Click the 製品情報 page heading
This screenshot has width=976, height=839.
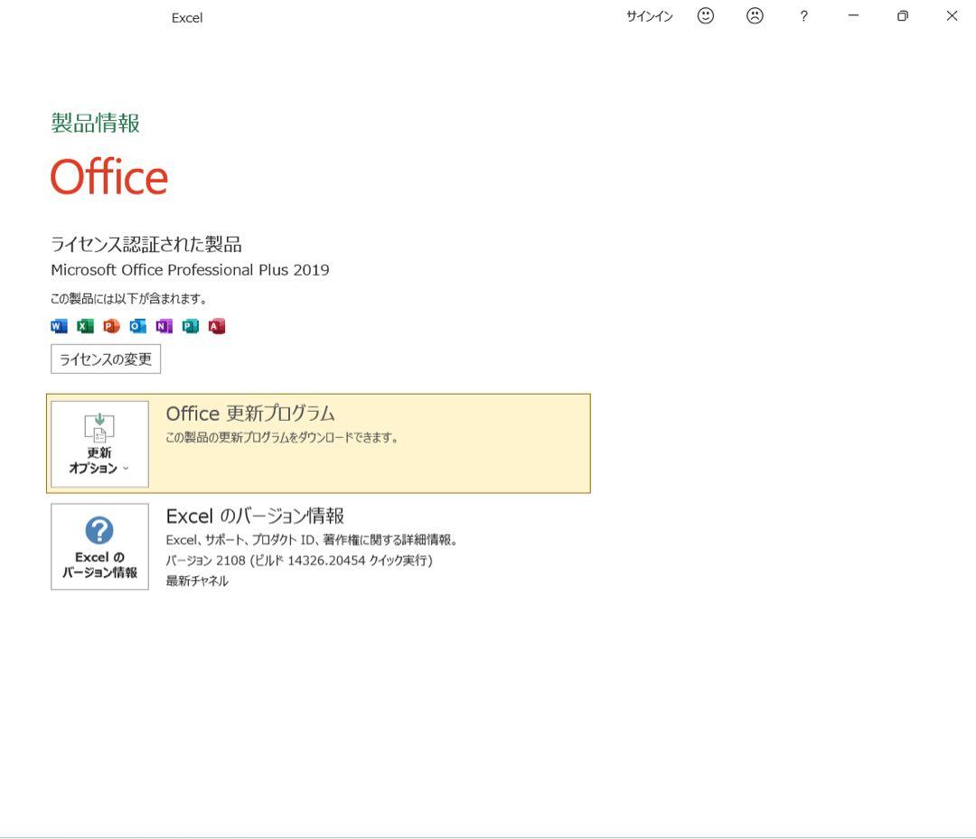(x=96, y=124)
